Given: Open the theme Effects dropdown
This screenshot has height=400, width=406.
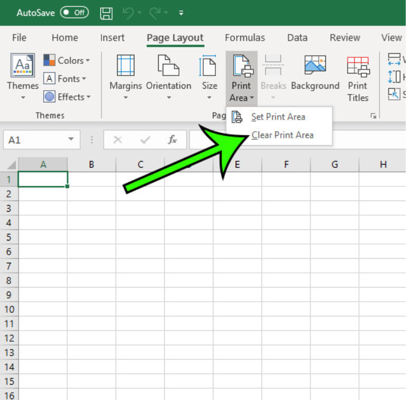Looking at the screenshot, I should point(67,97).
